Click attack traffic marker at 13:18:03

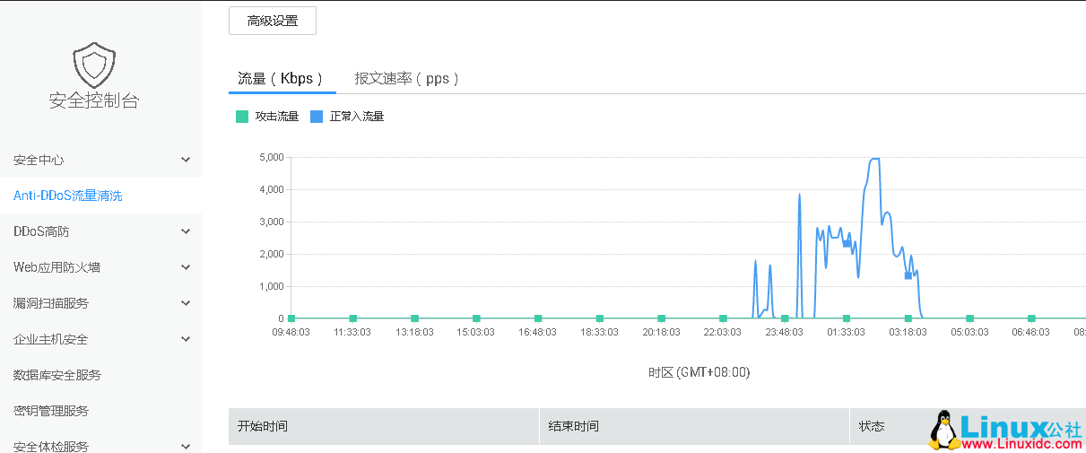[x=414, y=318]
